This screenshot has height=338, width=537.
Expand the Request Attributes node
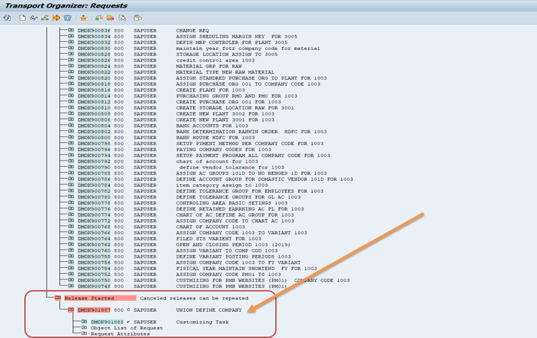click(x=84, y=334)
